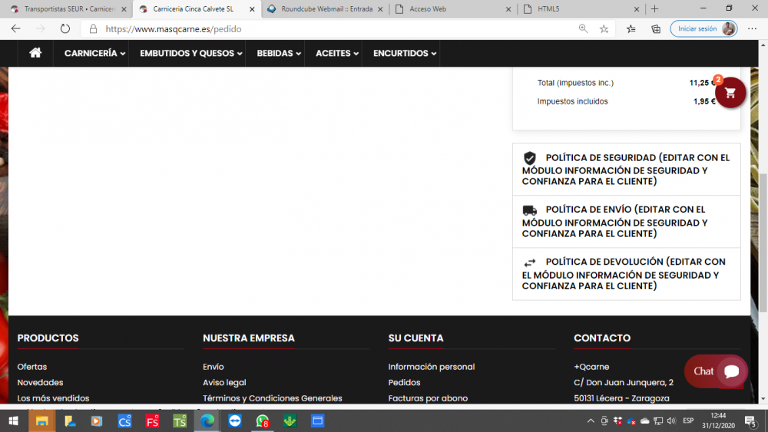Viewport: 768px width, 432px height.
Task: Click the Iniciar sesión button
Action: pyautogui.click(x=703, y=29)
